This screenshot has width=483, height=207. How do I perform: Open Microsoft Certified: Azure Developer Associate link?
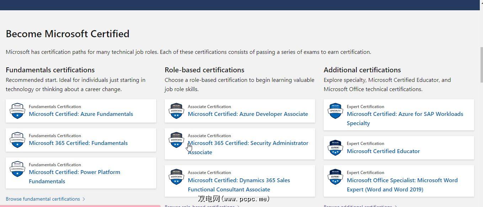pyautogui.click(x=248, y=114)
